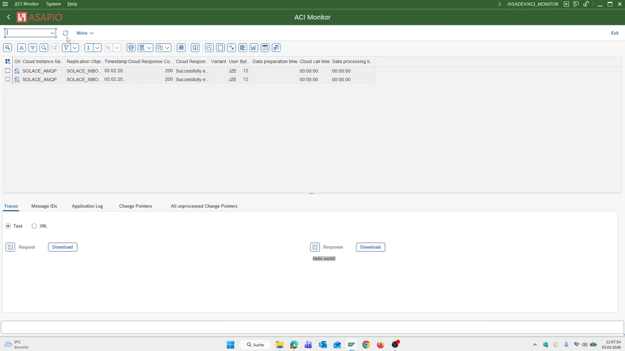
Task: Download the Request trace
Action: pyautogui.click(x=62, y=247)
